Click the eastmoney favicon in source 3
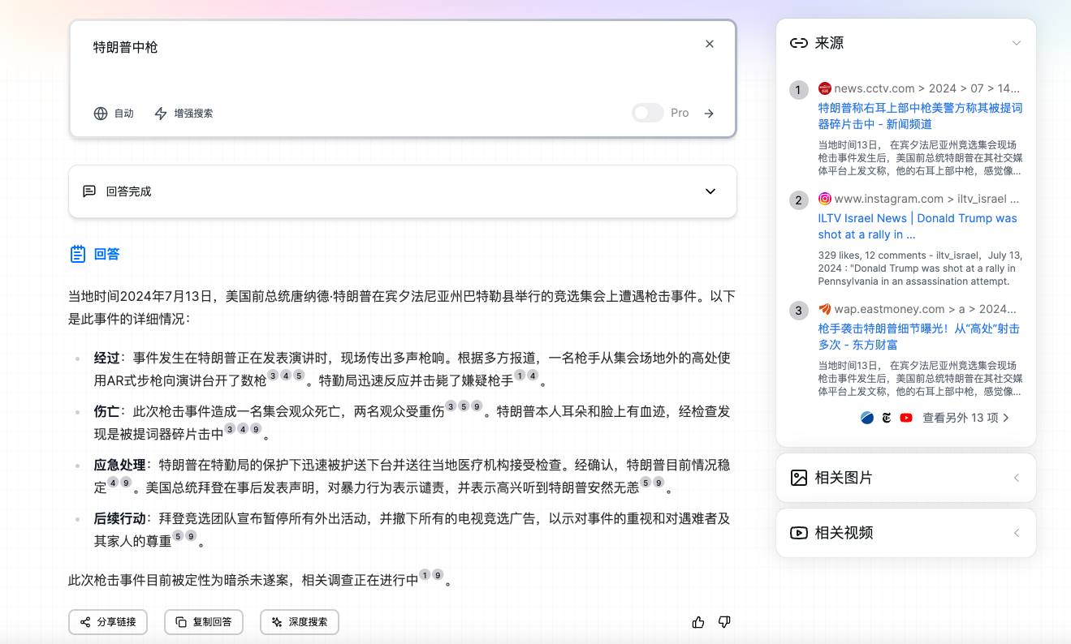This screenshot has width=1071, height=644. coord(825,309)
